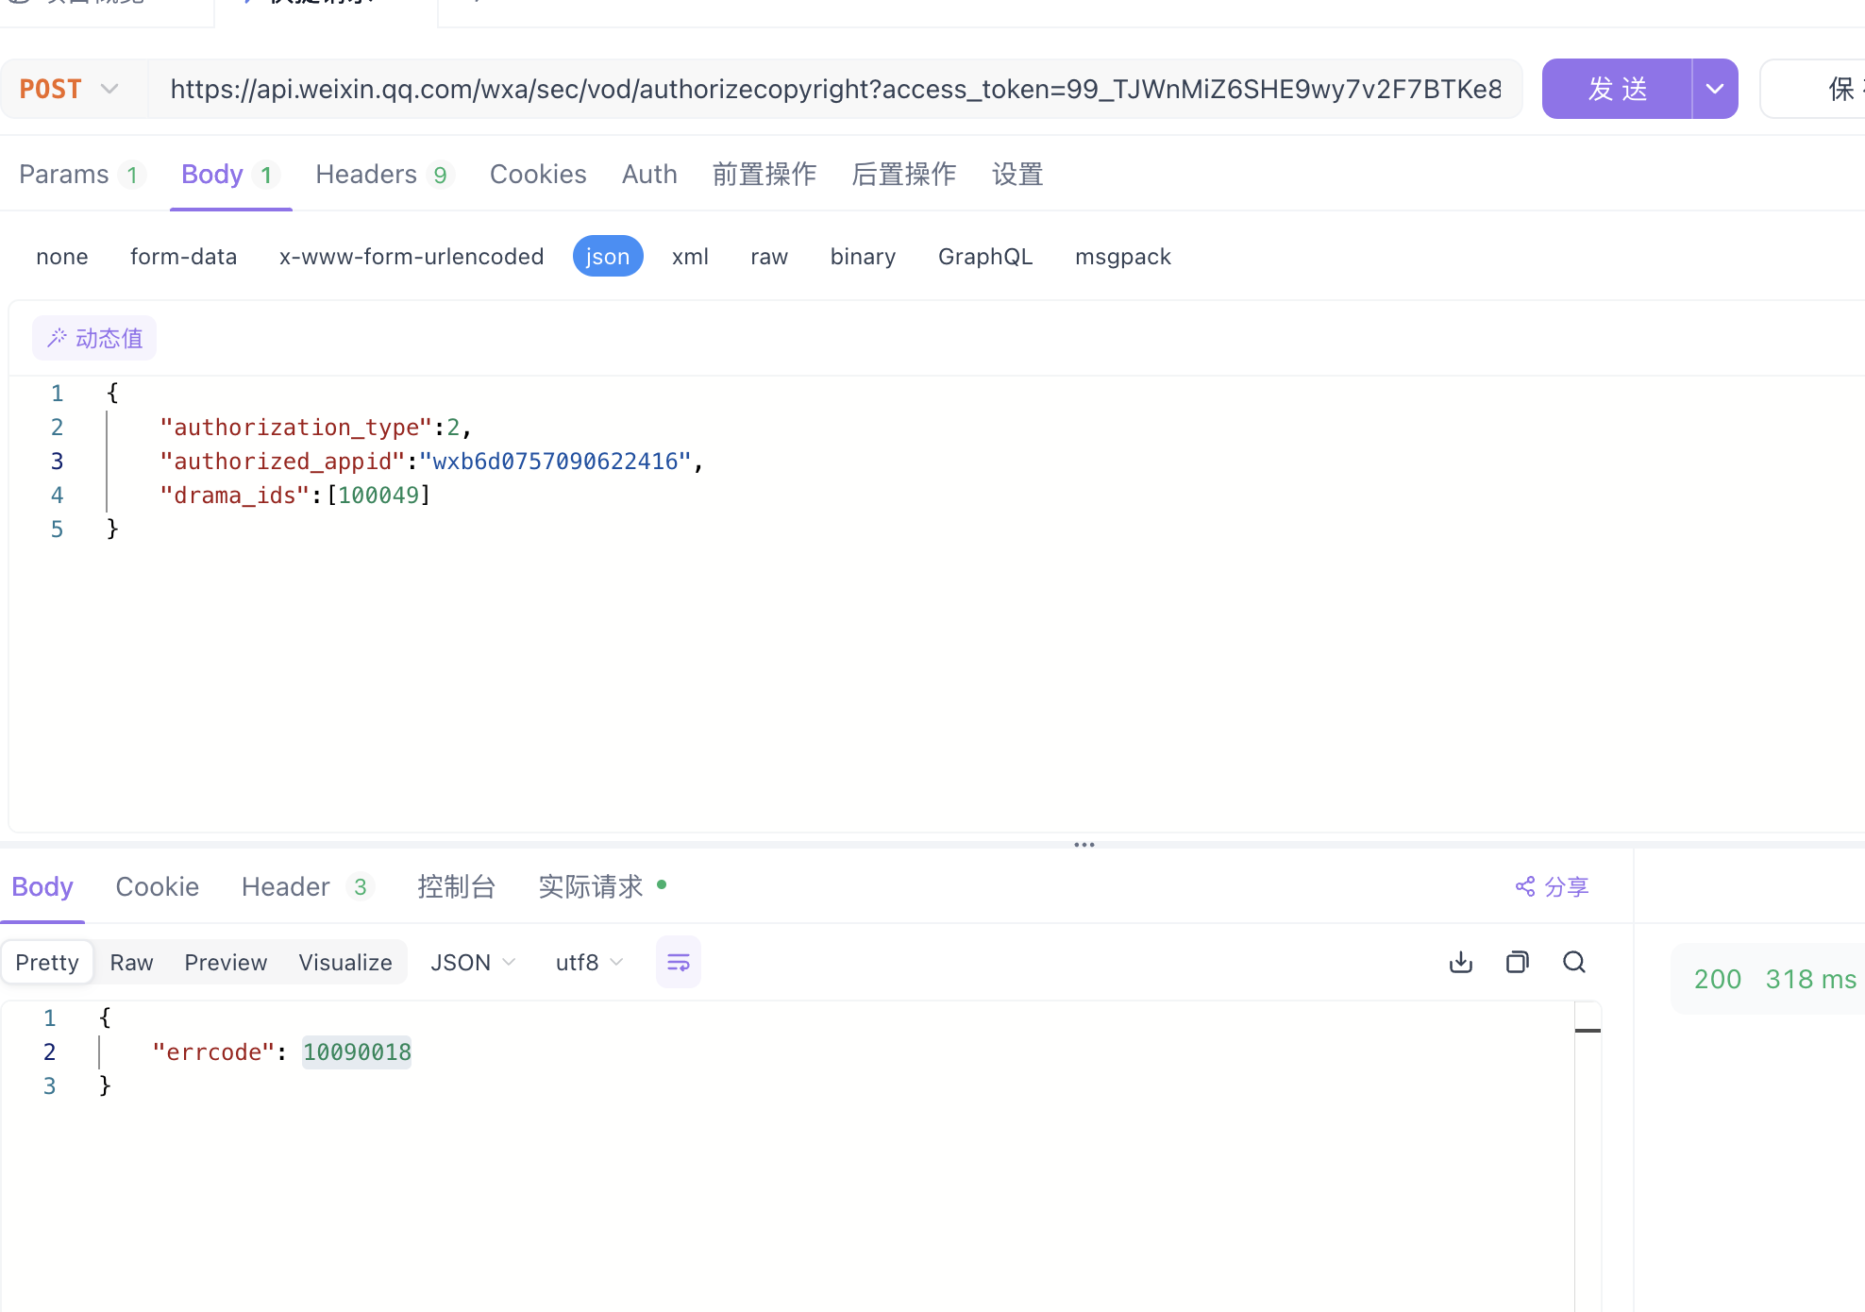Viewport: 1865px width, 1312px height.
Task: Select the form-data body type
Action: tap(183, 256)
